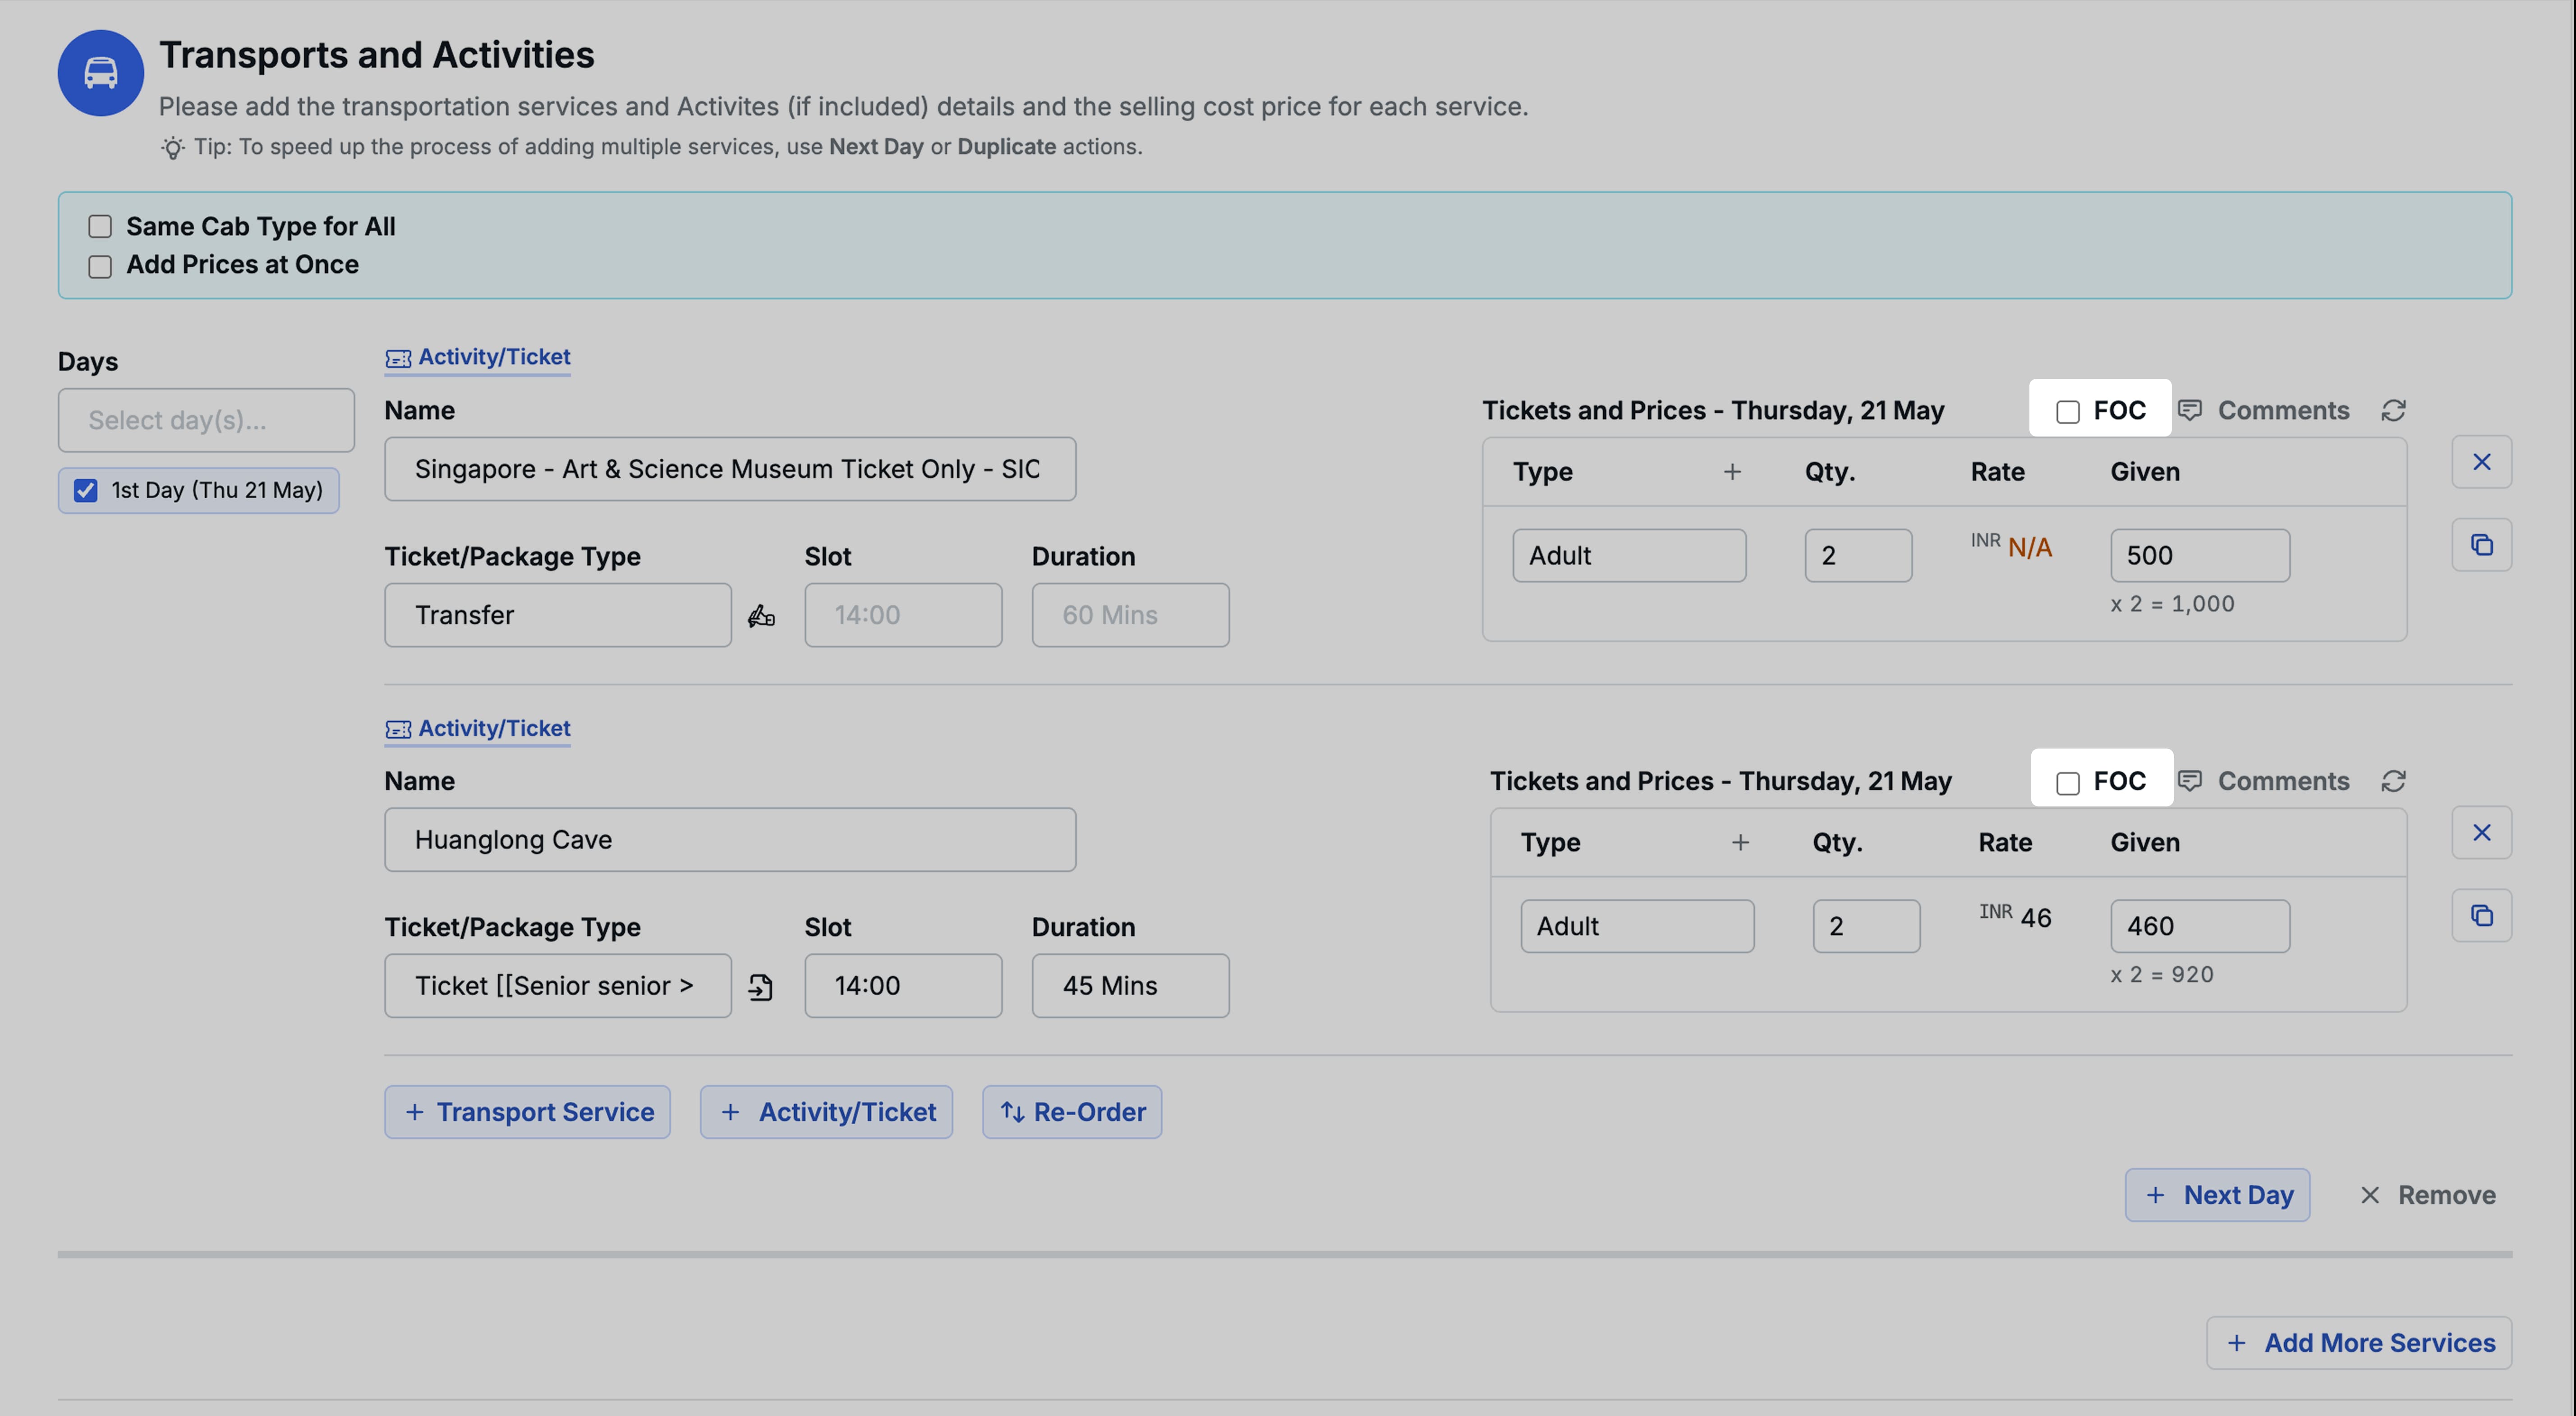Click Next Day button
2576x1416 pixels.
pos(2217,1196)
